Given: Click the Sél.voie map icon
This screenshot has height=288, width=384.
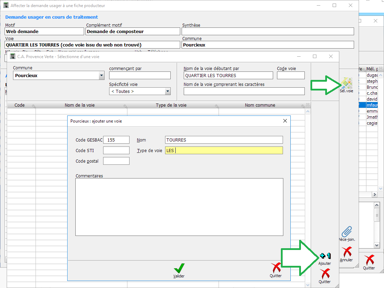Looking at the screenshot, I should click(346, 83).
